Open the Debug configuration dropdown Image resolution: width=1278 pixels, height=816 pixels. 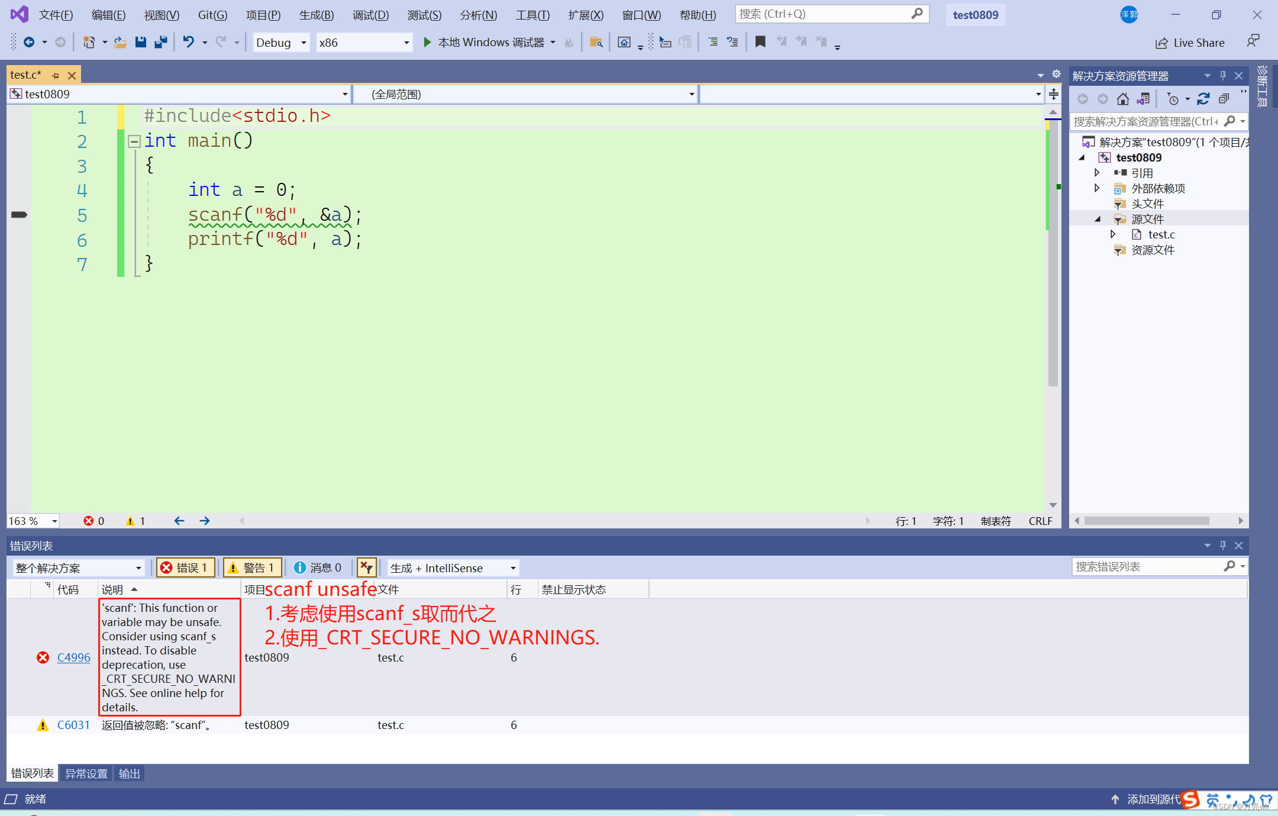point(281,42)
